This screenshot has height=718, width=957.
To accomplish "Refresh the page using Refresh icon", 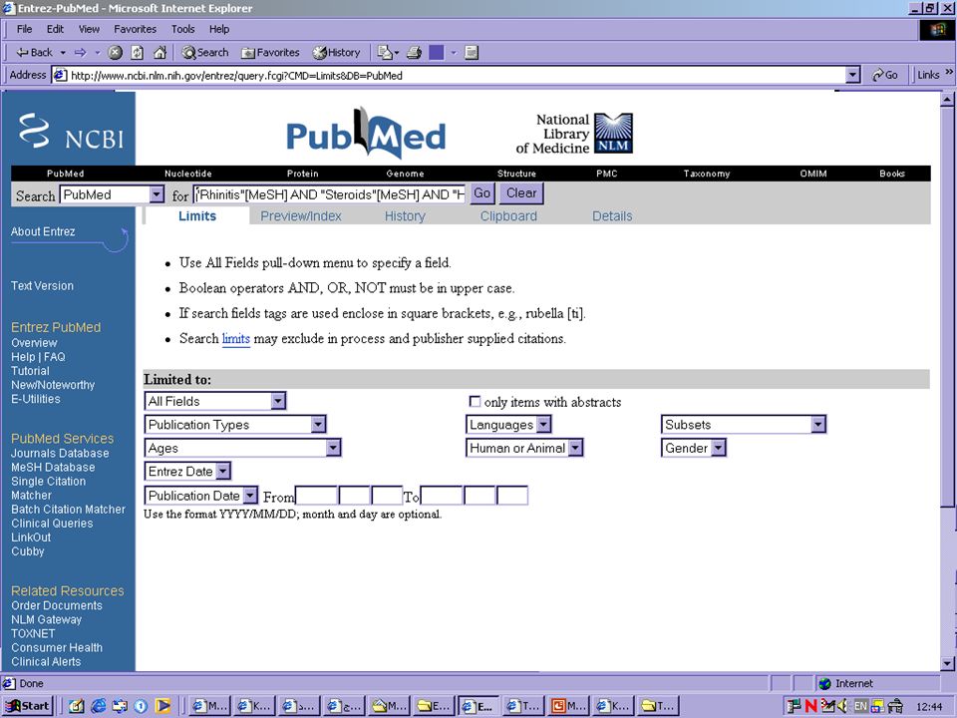I will click(138, 53).
